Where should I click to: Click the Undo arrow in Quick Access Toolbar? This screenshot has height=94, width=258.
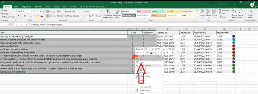pyautogui.click(x=3, y=3)
